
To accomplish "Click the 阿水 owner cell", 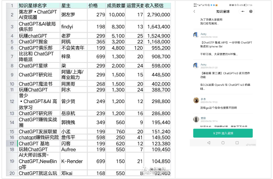I will pos(74,89).
